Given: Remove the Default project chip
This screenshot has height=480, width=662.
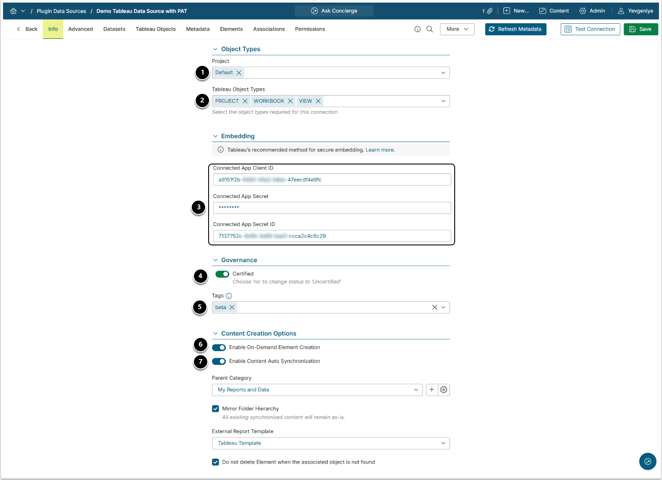Looking at the screenshot, I should 239,73.
